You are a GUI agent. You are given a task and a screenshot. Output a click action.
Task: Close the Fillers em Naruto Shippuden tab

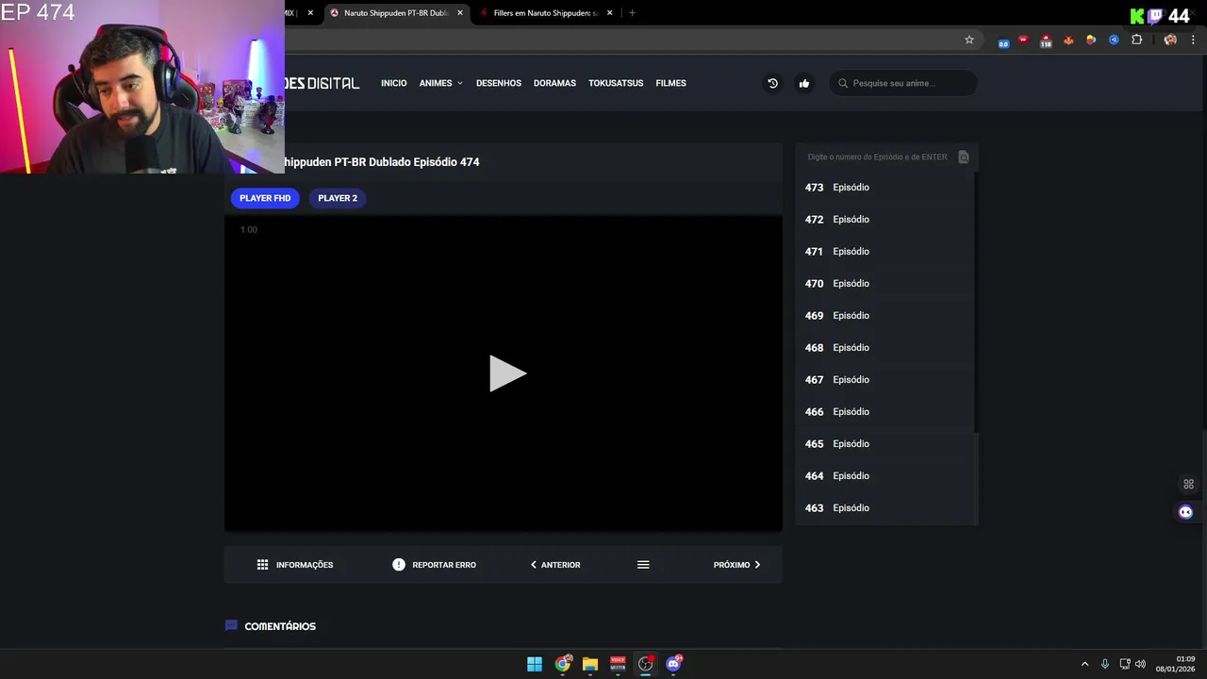coord(610,13)
